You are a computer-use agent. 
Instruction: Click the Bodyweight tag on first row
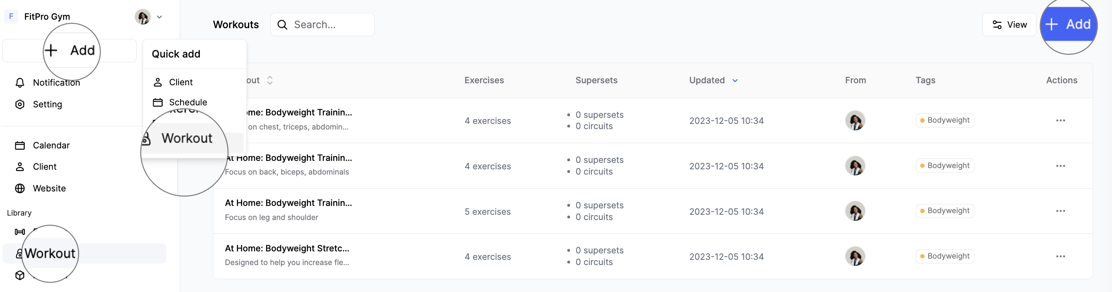tap(944, 121)
